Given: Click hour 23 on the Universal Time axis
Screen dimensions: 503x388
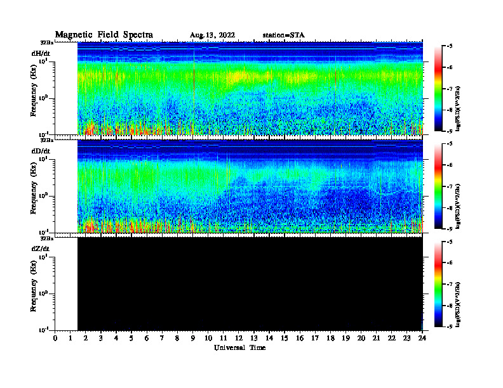Looking at the screenshot, I should (407, 338).
